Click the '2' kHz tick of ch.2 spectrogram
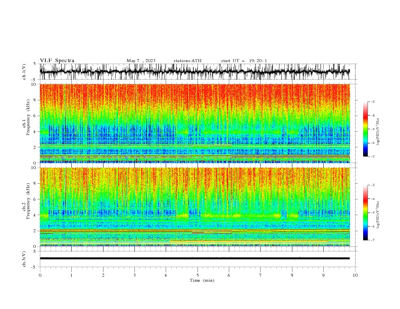This screenshot has width=400, height=309. 35,231
